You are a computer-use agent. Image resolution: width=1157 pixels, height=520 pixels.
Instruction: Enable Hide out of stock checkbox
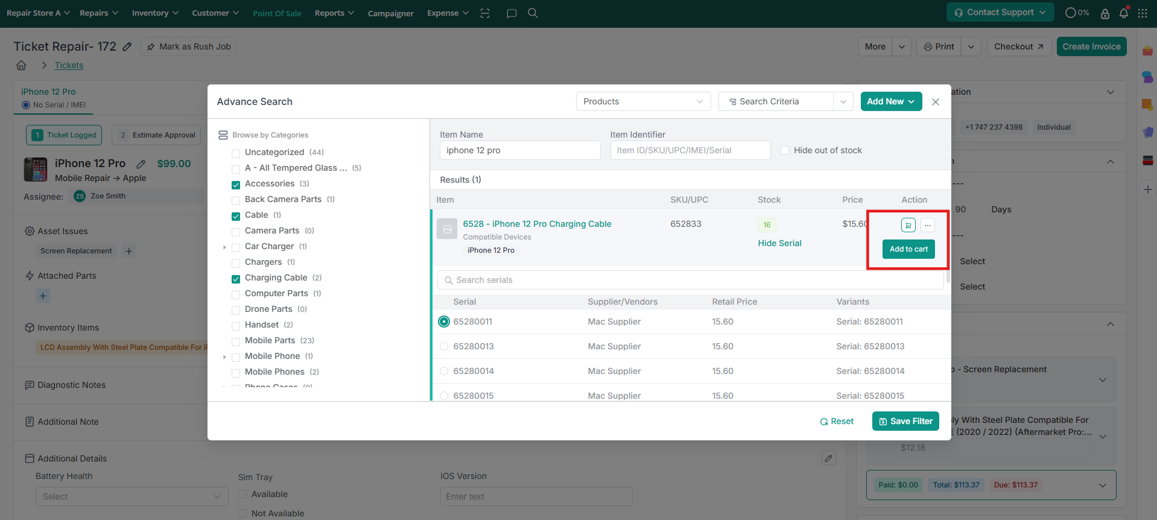point(785,150)
